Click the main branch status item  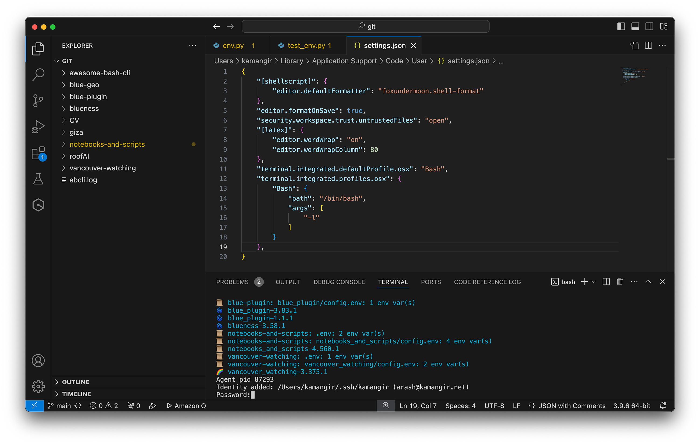click(59, 405)
